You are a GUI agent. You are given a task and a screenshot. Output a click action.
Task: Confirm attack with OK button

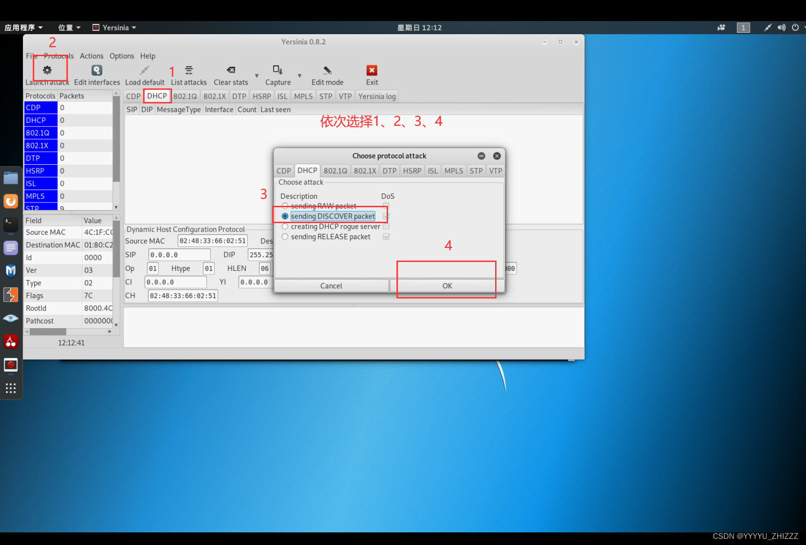(x=447, y=286)
